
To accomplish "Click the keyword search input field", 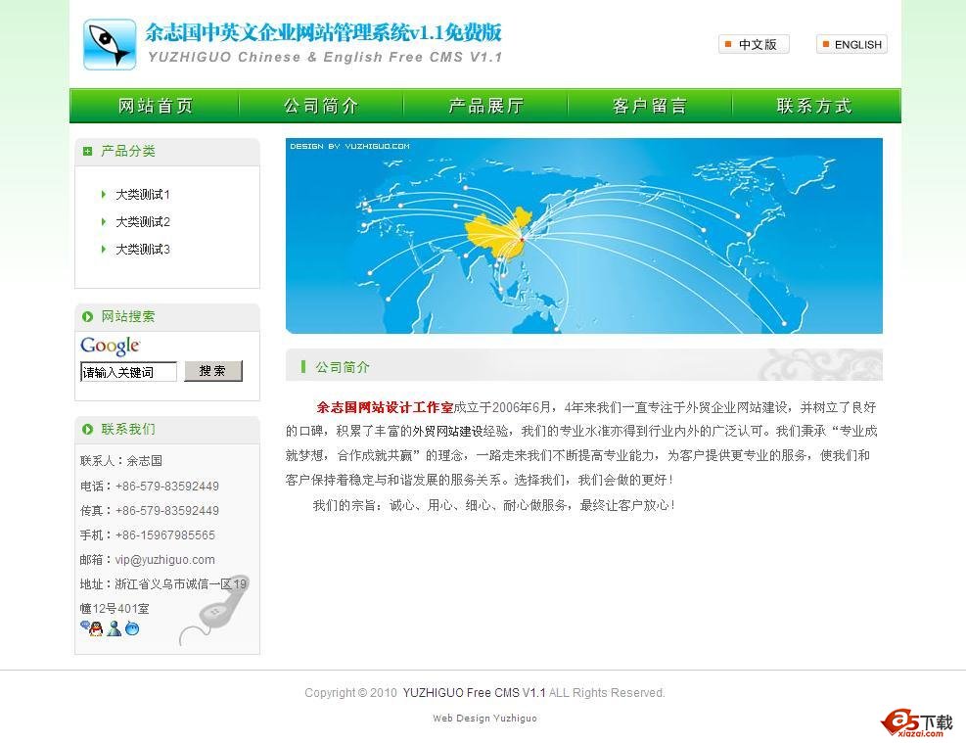I will [x=127, y=371].
